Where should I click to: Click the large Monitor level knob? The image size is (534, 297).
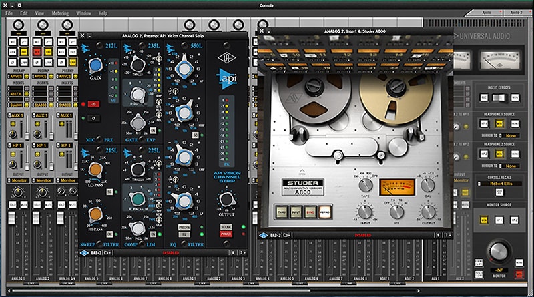coord(499,251)
